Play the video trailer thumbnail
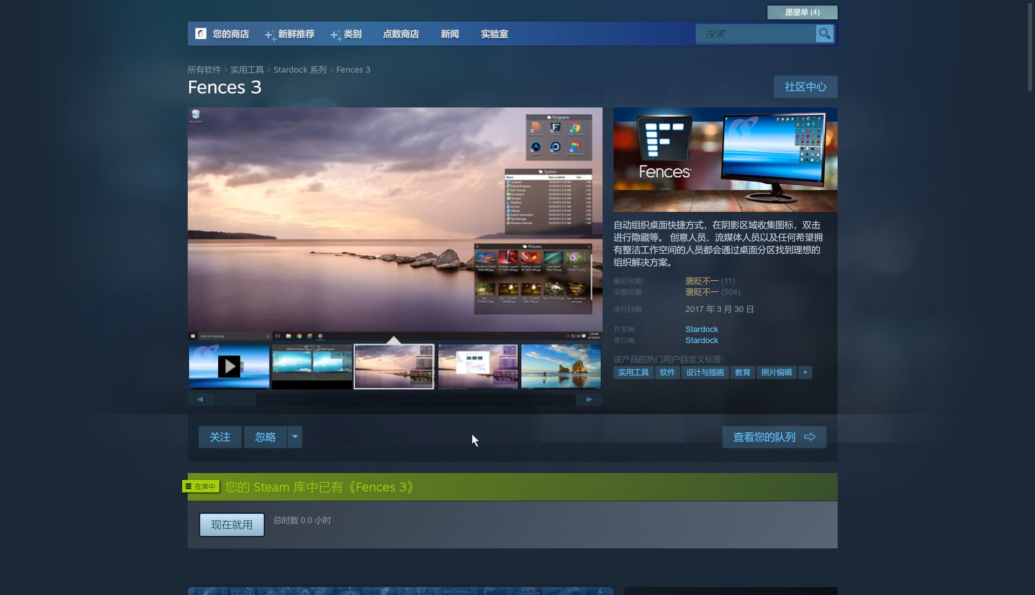The width and height of the screenshot is (1035, 595). pyautogui.click(x=229, y=366)
